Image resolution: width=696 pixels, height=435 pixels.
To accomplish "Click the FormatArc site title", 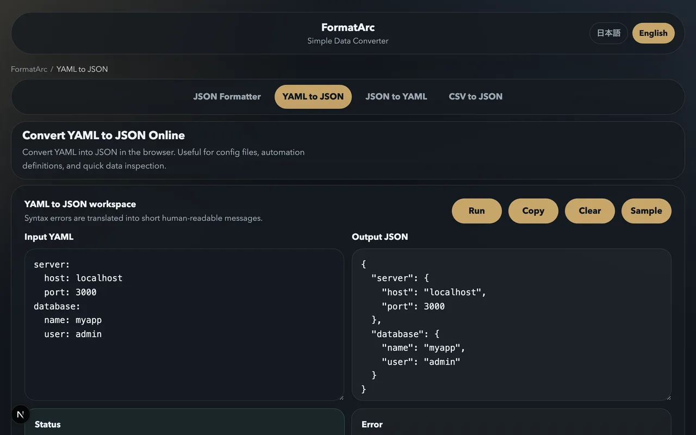I will coord(347,27).
